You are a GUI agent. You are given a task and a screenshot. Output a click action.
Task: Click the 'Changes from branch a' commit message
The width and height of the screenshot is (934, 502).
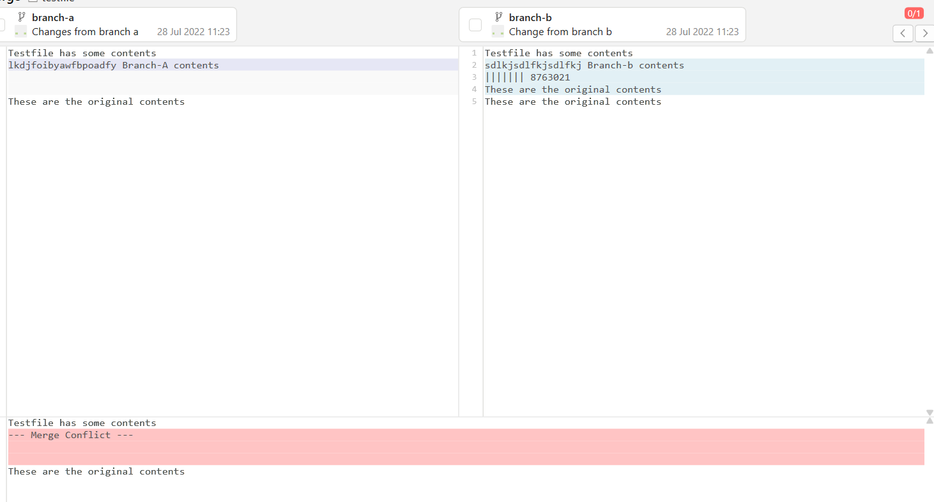(x=86, y=31)
